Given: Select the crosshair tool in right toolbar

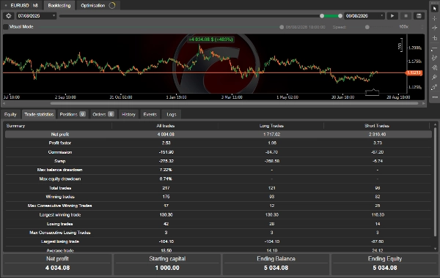Looking at the screenshot, I should pos(435,18).
